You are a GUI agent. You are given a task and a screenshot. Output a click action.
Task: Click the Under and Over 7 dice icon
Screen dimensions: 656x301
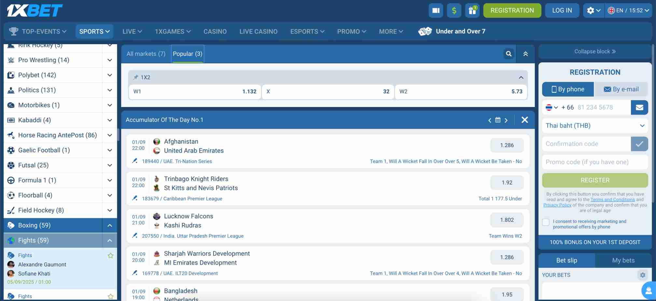pos(425,31)
